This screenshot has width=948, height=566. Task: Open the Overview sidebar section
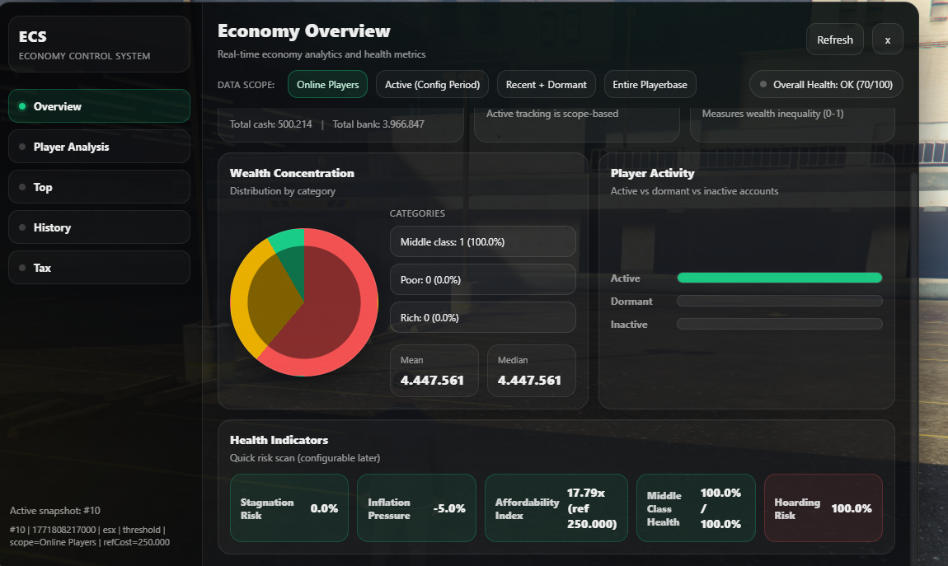click(99, 106)
